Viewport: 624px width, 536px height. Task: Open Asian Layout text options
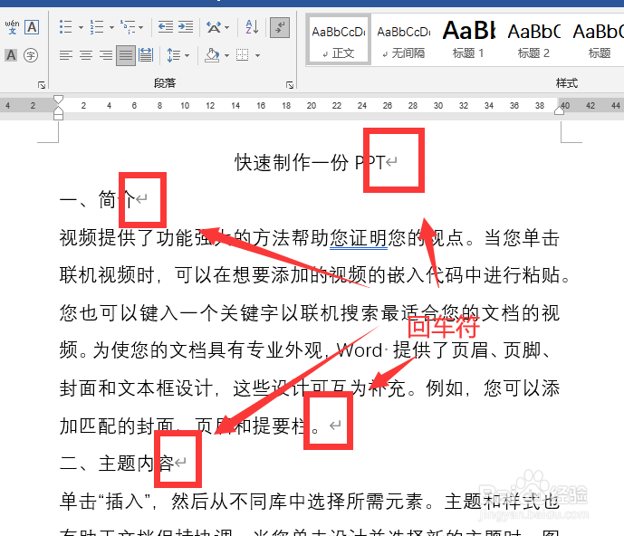[x=214, y=27]
